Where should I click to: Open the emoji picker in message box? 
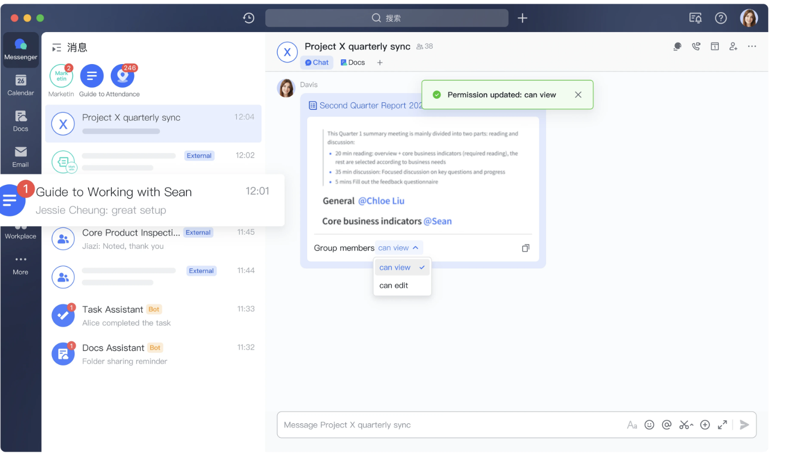coord(649,425)
